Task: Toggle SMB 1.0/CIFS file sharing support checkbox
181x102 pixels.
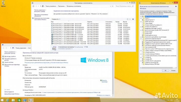Action: [143, 44]
